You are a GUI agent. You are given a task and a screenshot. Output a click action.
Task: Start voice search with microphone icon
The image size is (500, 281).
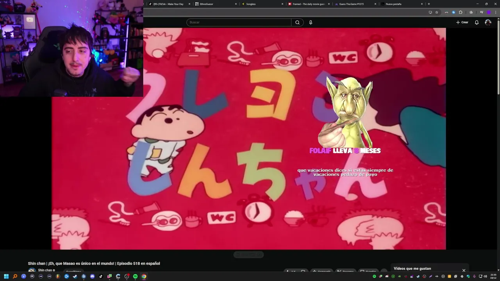click(x=311, y=22)
